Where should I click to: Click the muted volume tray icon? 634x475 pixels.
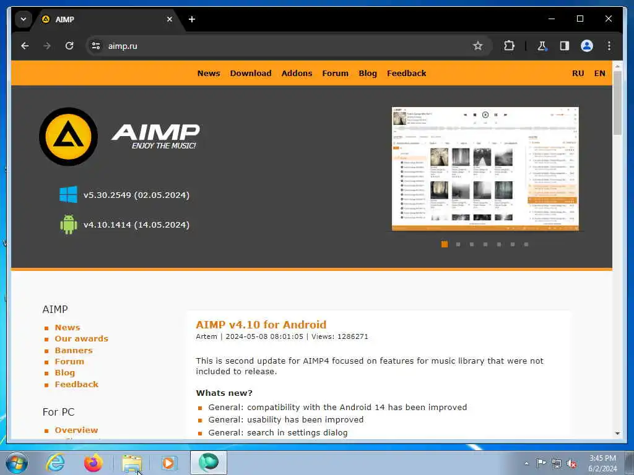tap(571, 464)
